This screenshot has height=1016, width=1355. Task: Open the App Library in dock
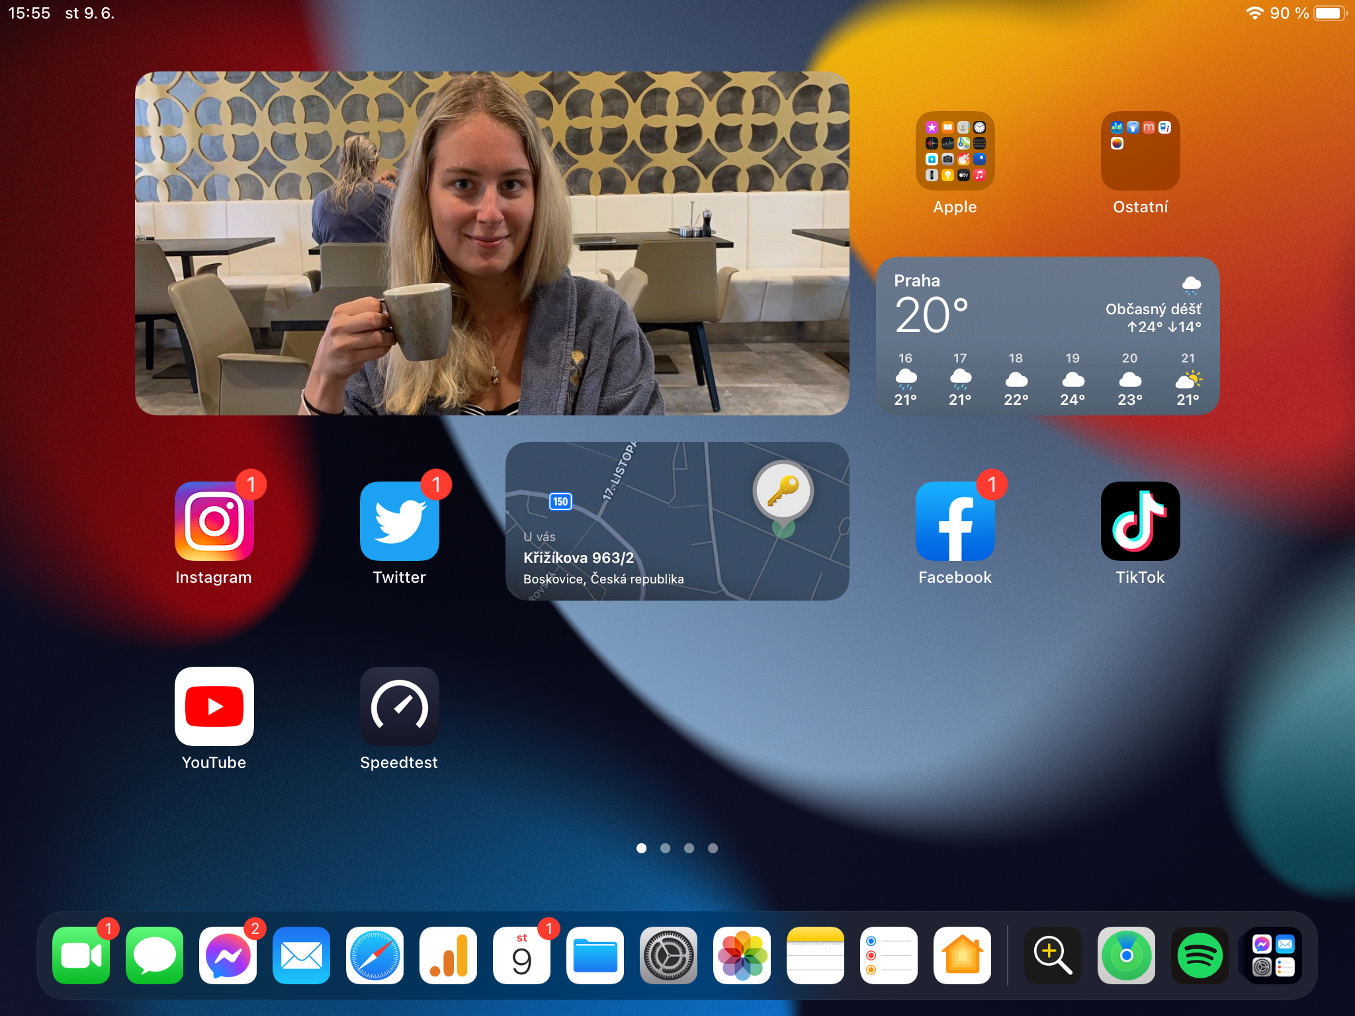[1273, 955]
